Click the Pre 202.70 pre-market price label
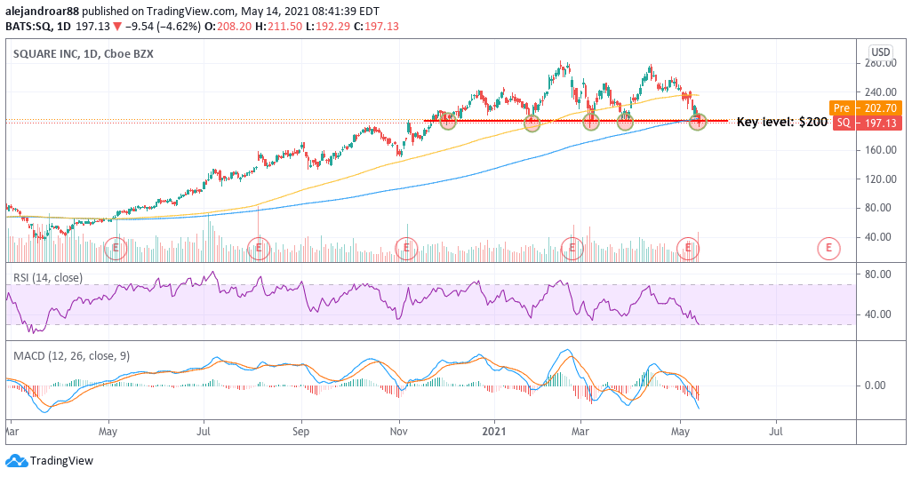 point(866,108)
